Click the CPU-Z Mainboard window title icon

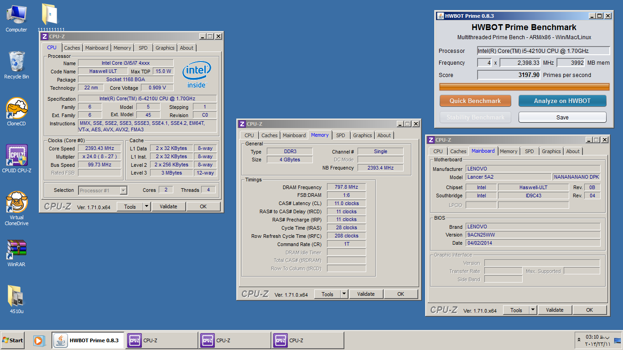click(x=431, y=140)
